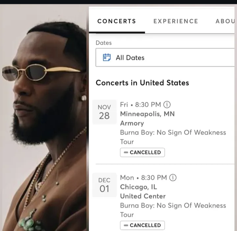Click the calendar icon in the Dates field
Image resolution: width=237 pixels, height=231 pixels.
pyautogui.click(x=107, y=57)
